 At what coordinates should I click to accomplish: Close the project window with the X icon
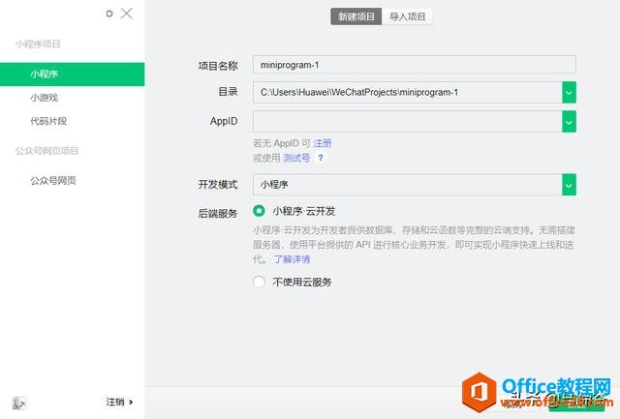pyautogui.click(x=127, y=14)
